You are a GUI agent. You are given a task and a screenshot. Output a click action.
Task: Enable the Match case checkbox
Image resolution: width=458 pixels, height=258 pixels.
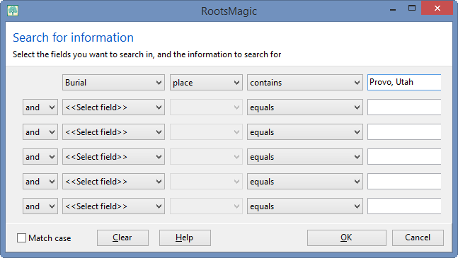pos(22,238)
